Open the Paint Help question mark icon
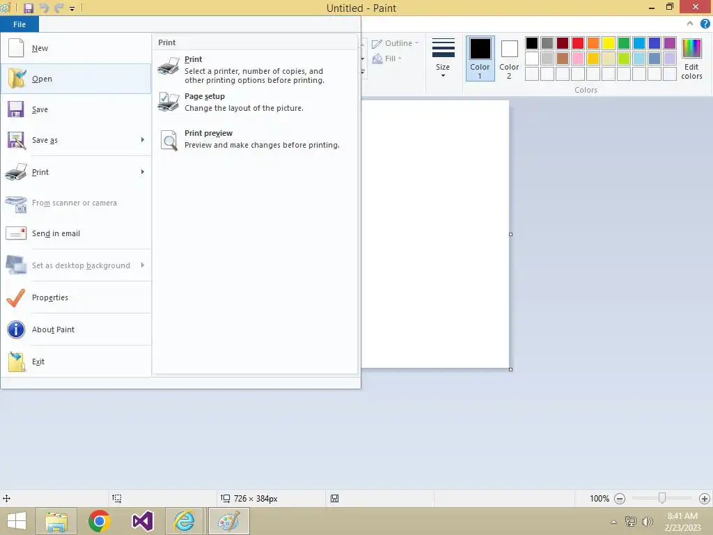The height and width of the screenshot is (535, 713). (x=705, y=24)
